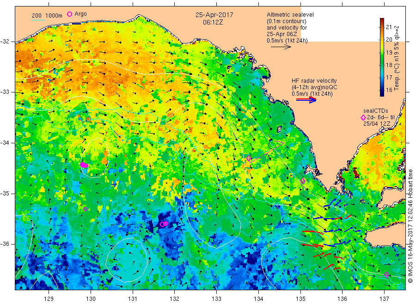Select the filled magenta Argo marker near 130E

(x=84, y=165)
